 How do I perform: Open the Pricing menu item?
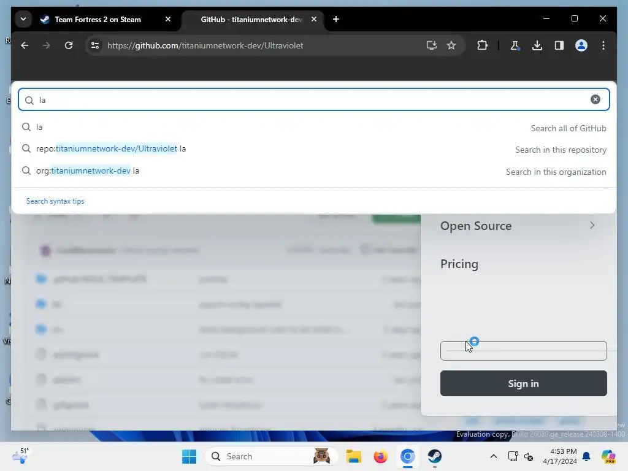click(459, 264)
